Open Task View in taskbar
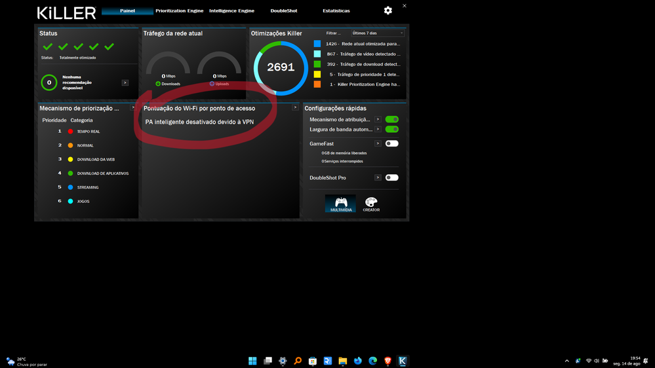Image resolution: width=655 pixels, height=368 pixels. (268, 361)
